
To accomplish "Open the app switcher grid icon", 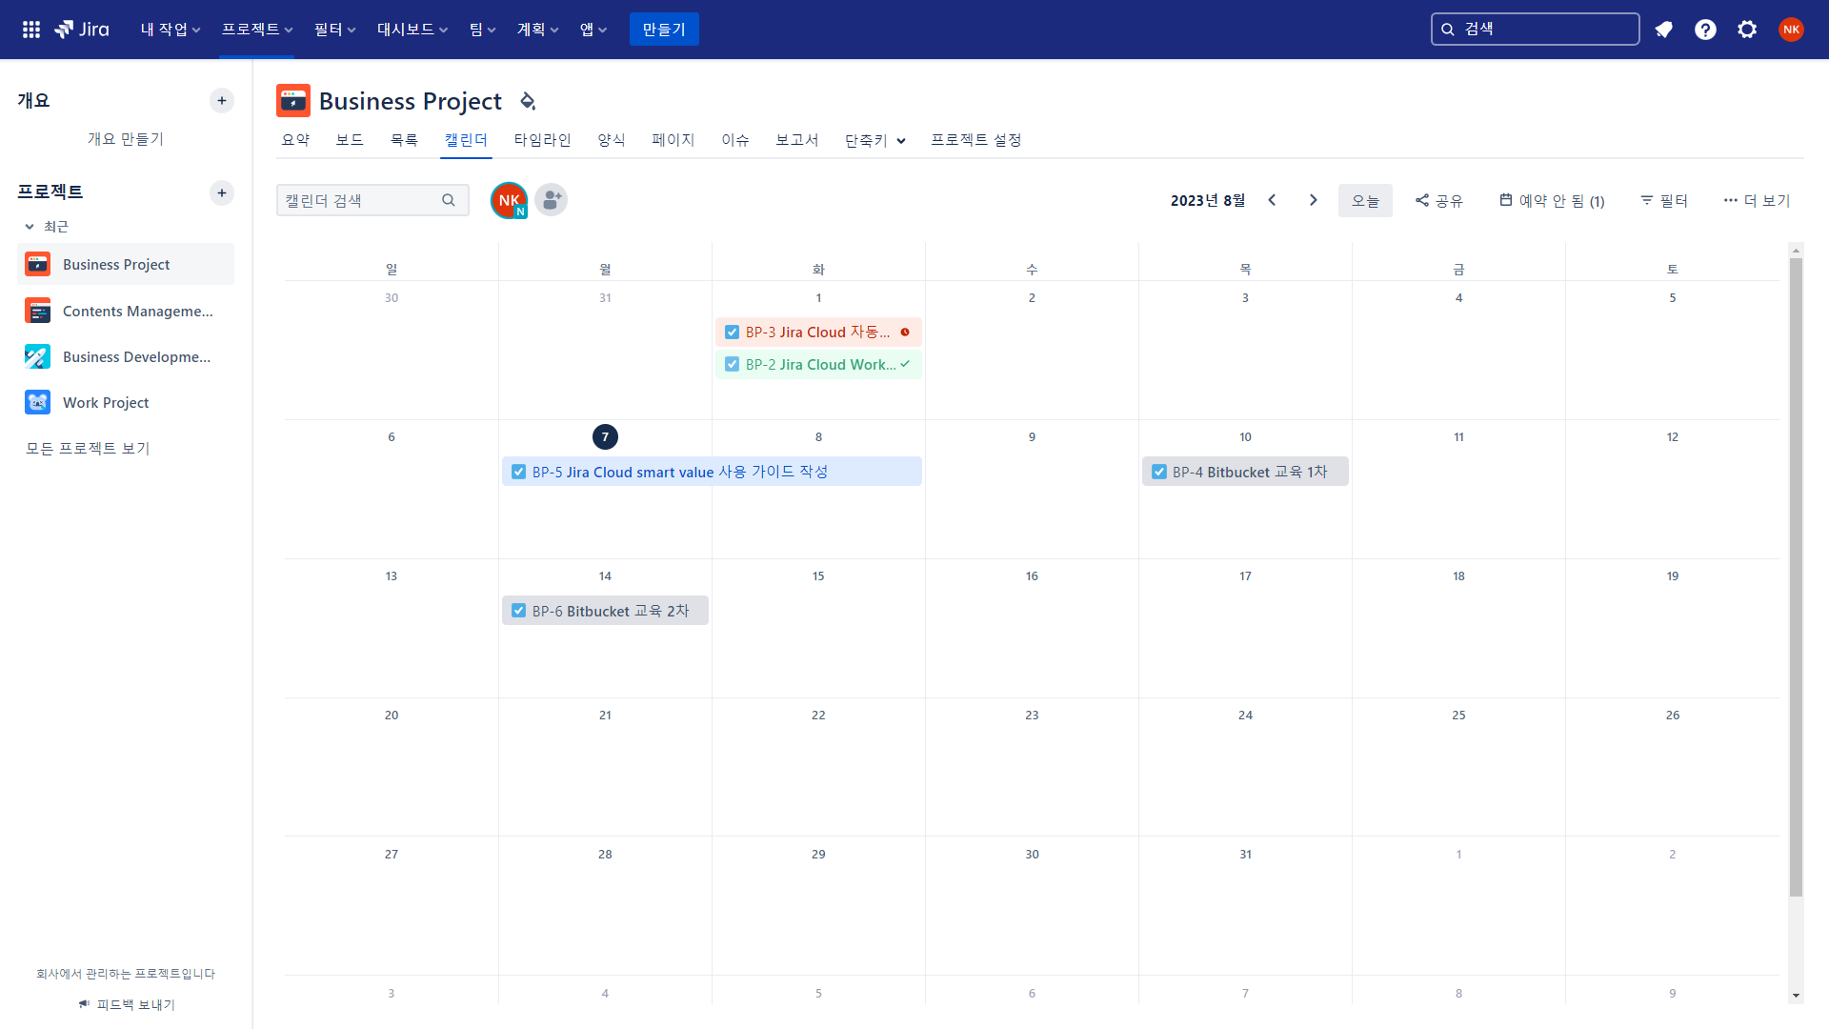I will pyautogui.click(x=31, y=30).
